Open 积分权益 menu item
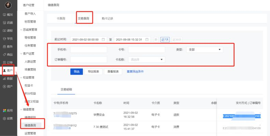Image resolution: width=270 pixels, height=136 pixels. (x=30, y=93)
